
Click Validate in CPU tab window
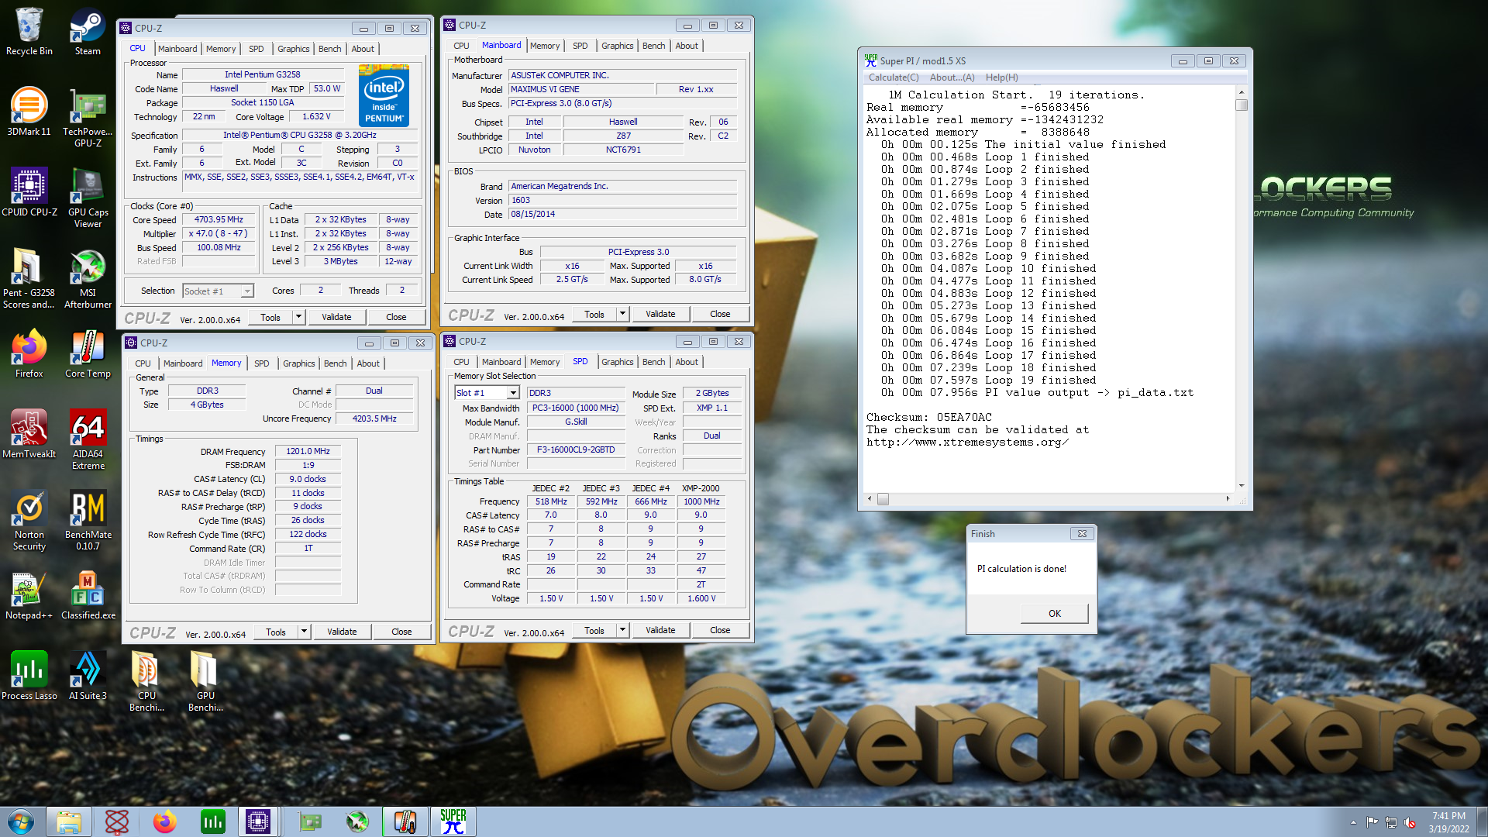tap(336, 317)
